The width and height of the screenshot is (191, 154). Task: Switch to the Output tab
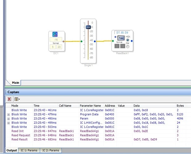pyautogui.click(x=12, y=150)
